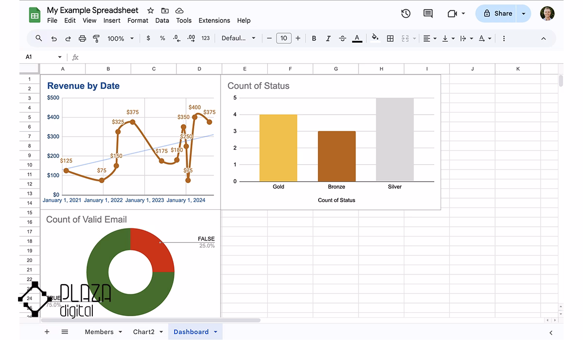Click the move to folder icon

click(165, 10)
